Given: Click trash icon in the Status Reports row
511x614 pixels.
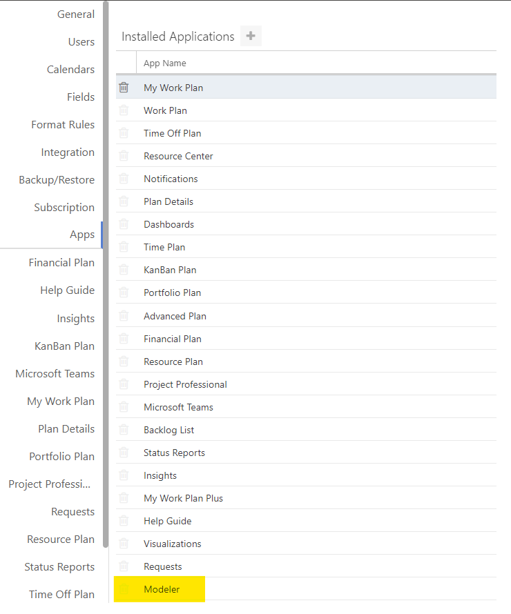Looking at the screenshot, I should click(x=124, y=452).
